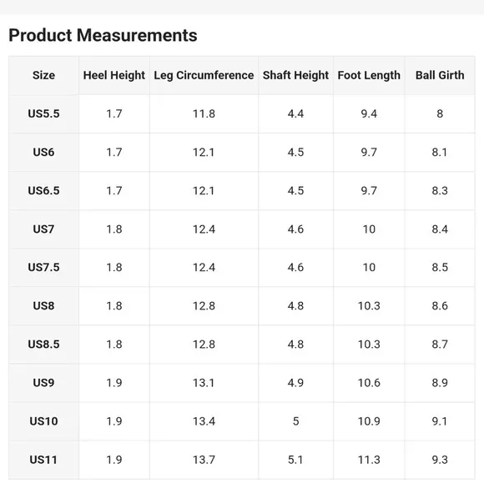
Task: Click the Leg Circumference column header
Action: pyautogui.click(x=204, y=75)
